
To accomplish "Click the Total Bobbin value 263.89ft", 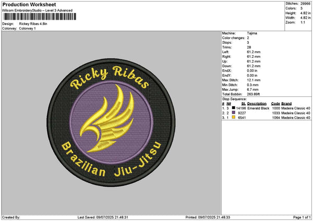I will [x=254, y=94].
